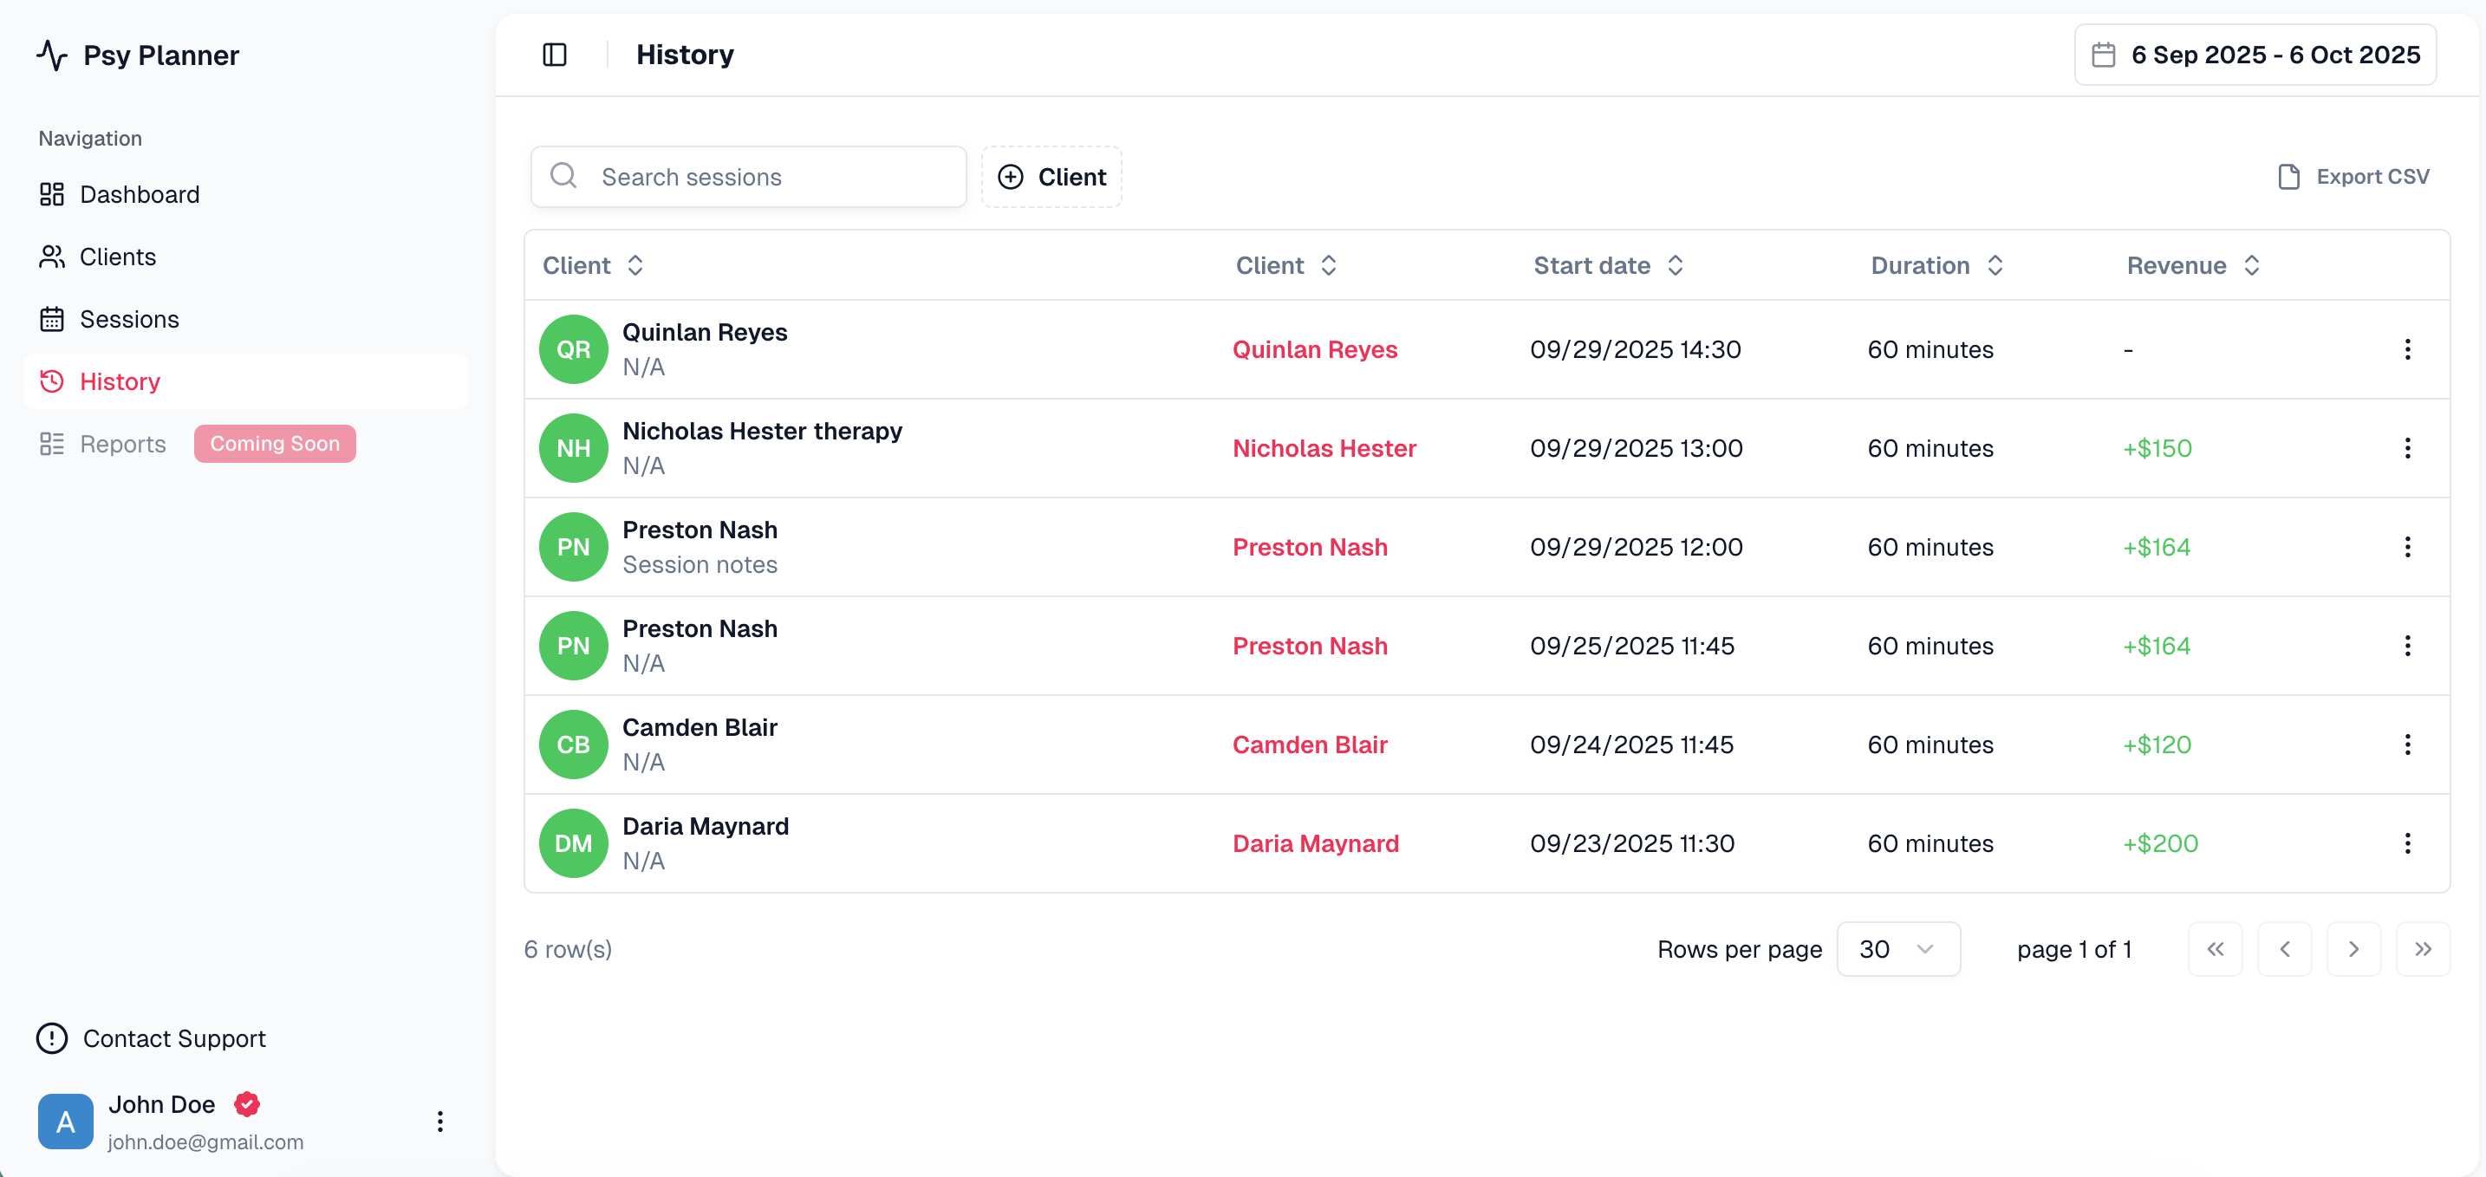The width and height of the screenshot is (2486, 1177).
Task: Jump to the last page arrow
Action: pyautogui.click(x=2423, y=949)
